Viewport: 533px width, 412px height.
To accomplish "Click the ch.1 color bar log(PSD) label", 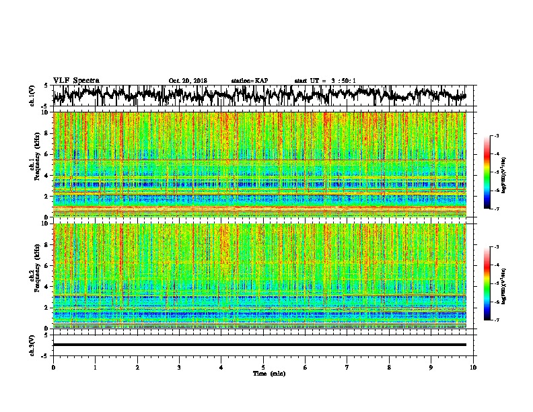I will click(x=503, y=175).
